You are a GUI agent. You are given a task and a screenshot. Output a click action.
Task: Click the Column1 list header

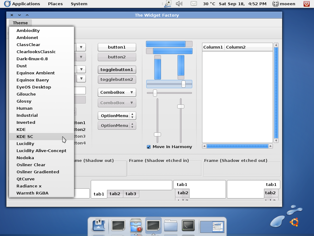(213, 47)
